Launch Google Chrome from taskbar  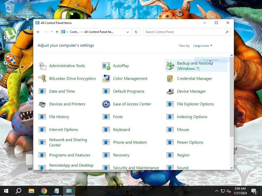coord(44,191)
